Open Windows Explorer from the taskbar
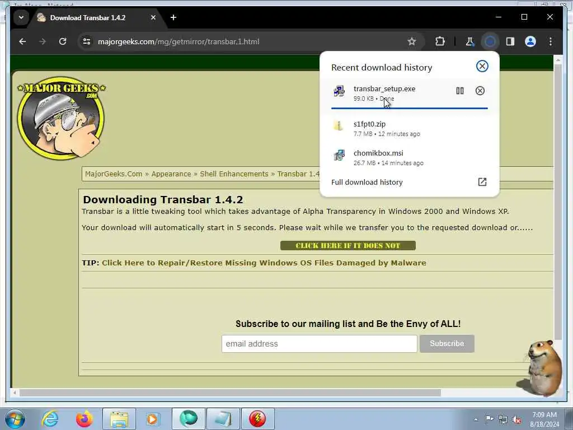 119,419
